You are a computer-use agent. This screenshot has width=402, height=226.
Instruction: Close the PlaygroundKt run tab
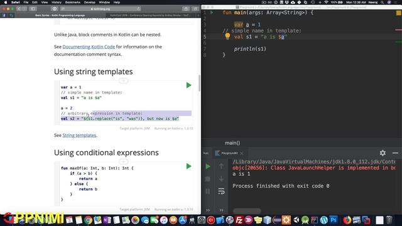point(241,153)
